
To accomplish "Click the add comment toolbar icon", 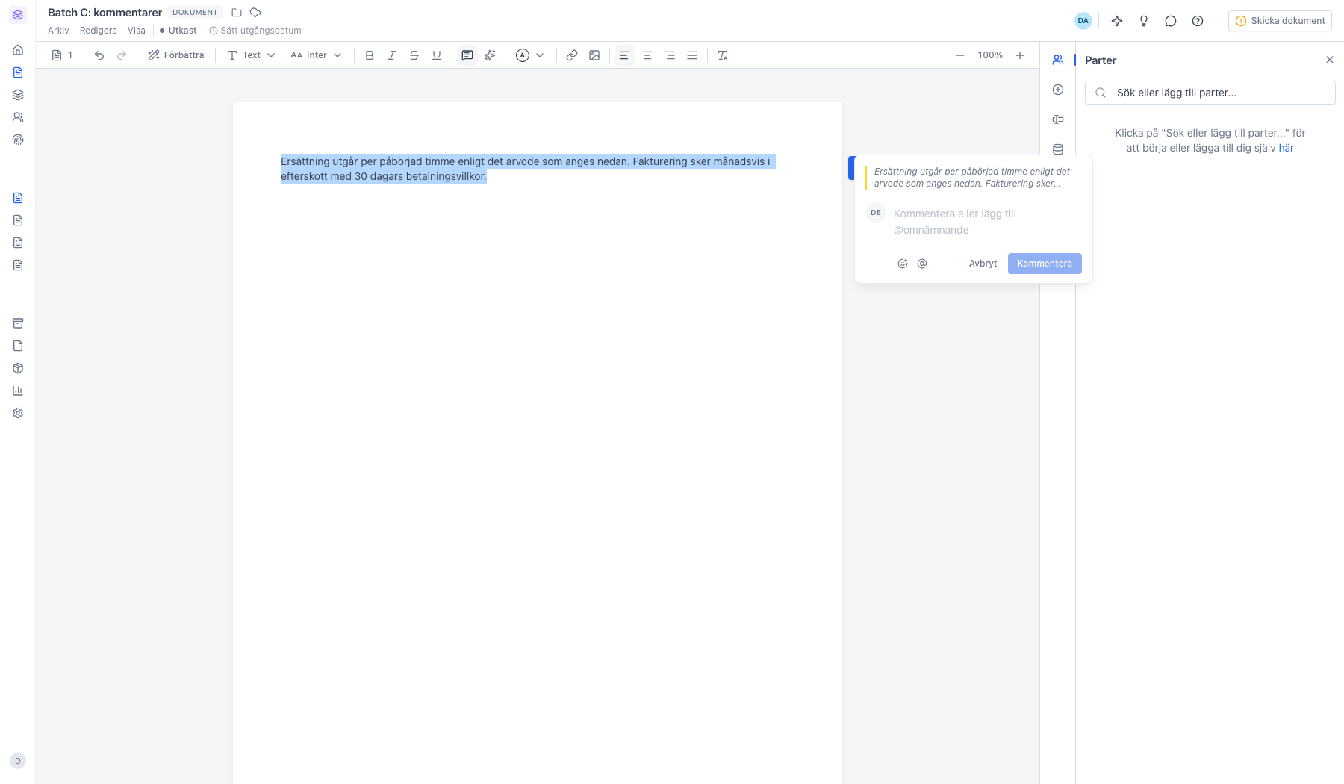I will click(x=467, y=55).
